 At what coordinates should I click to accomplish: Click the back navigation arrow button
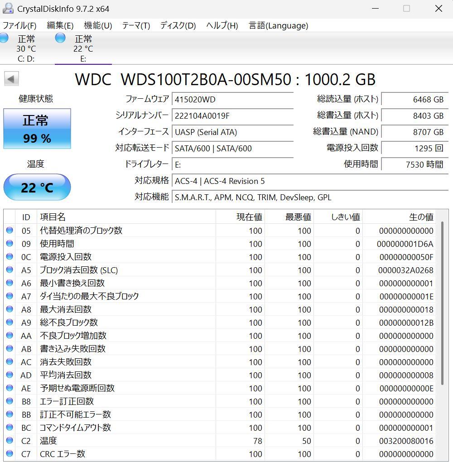click(11, 78)
